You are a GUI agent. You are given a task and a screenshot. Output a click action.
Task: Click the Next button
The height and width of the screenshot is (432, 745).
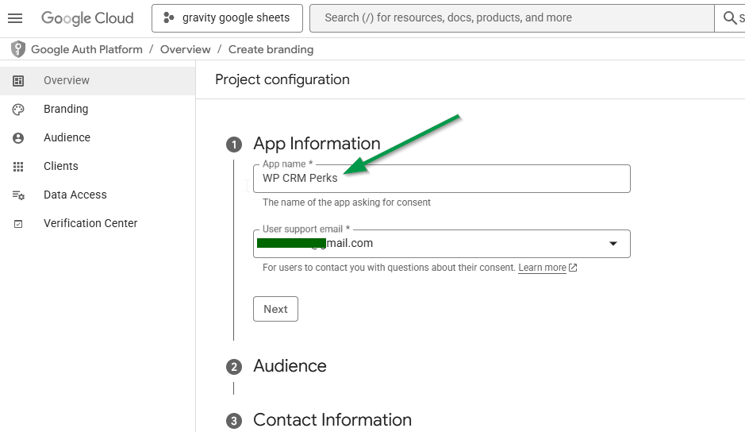point(275,309)
